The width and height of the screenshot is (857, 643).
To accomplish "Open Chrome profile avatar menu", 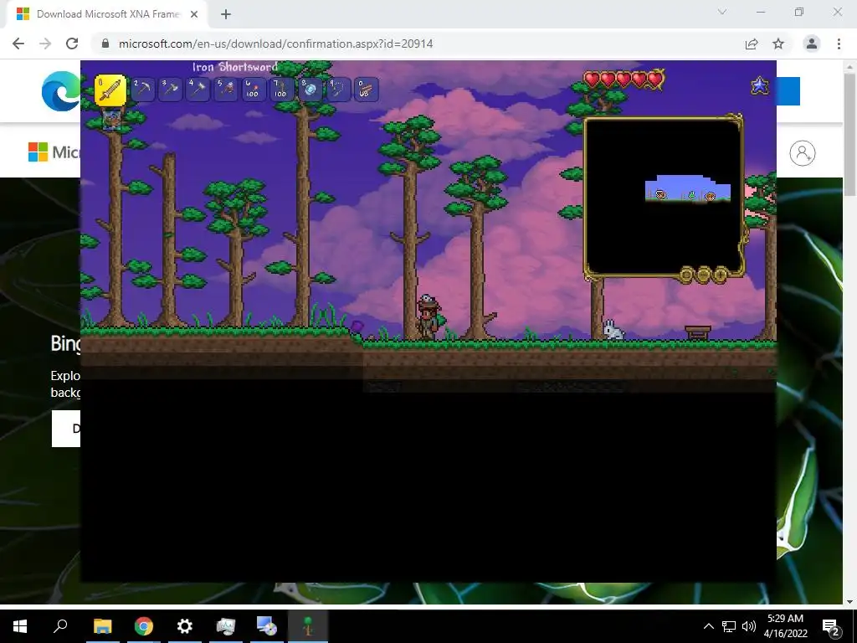I will pyautogui.click(x=812, y=44).
